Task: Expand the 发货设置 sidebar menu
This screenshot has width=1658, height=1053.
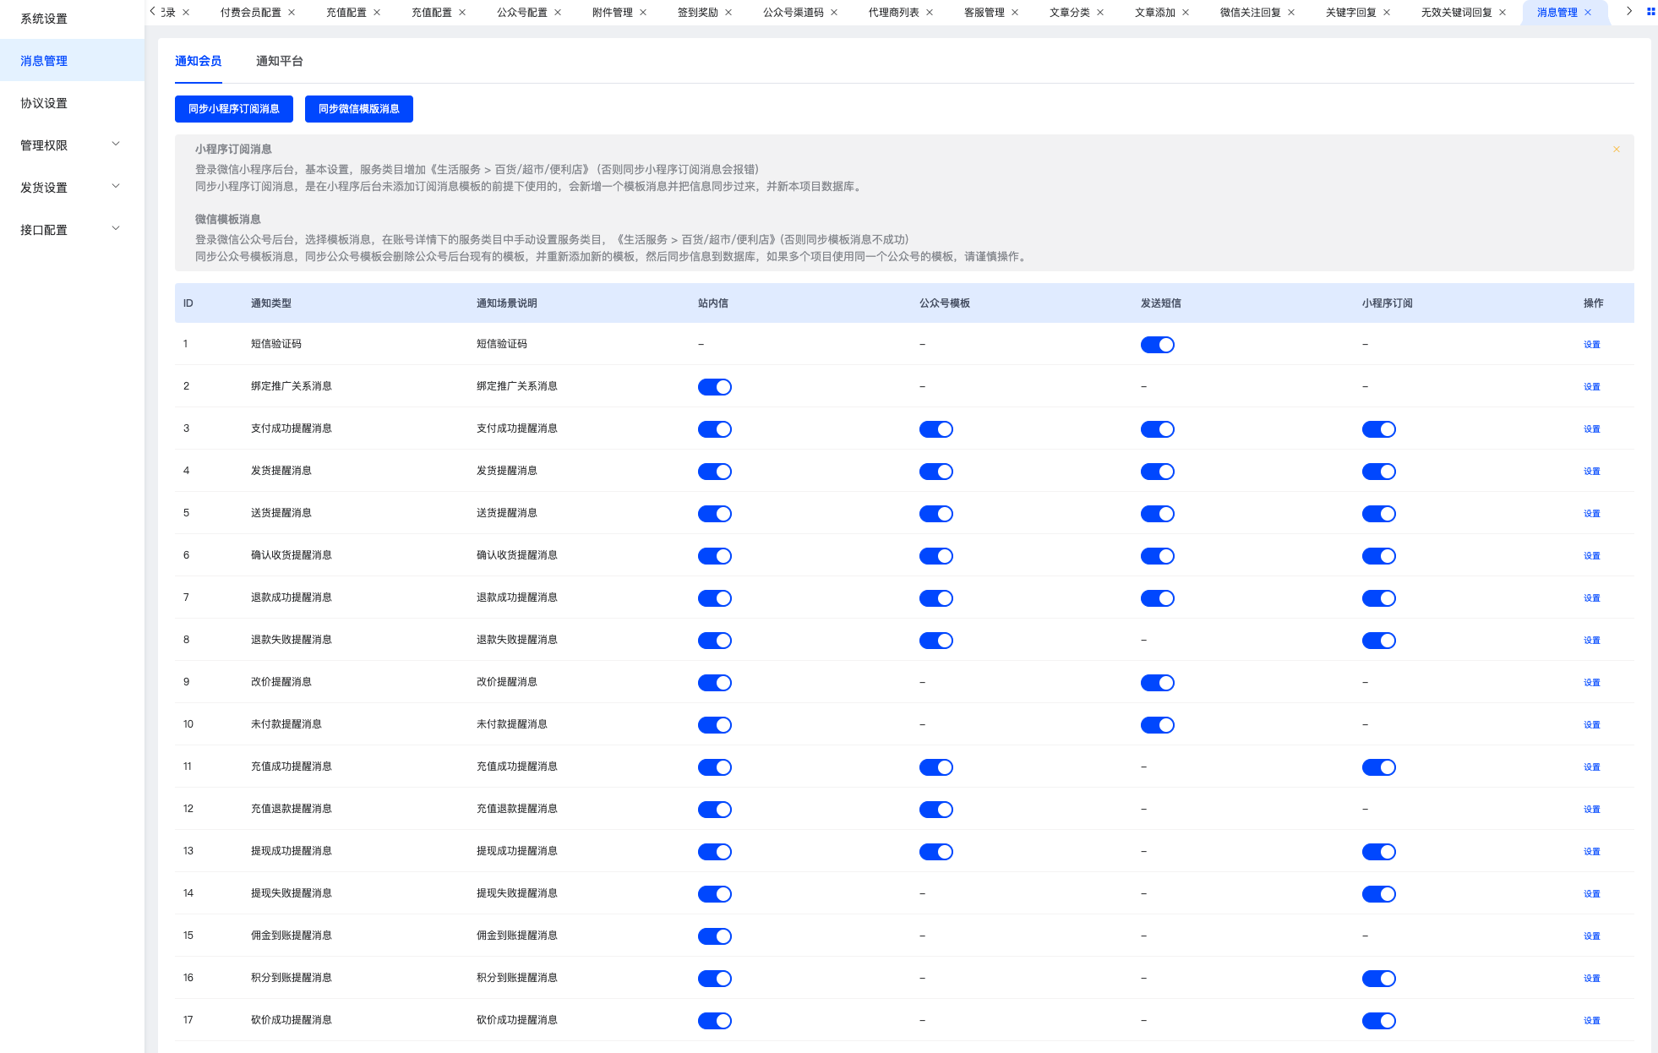Action: pyautogui.click(x=72, y=188)
